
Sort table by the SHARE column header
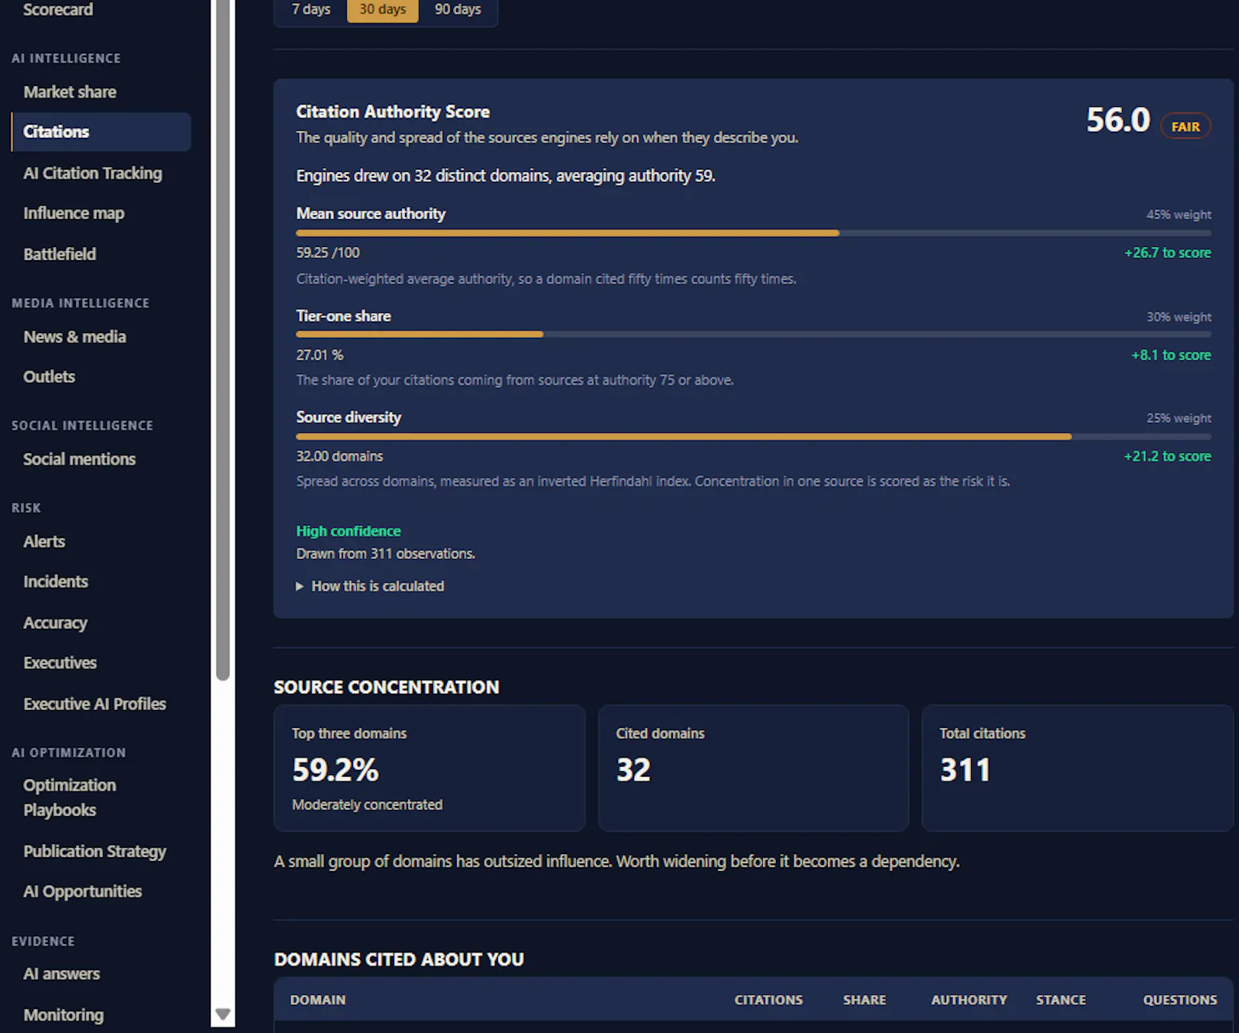pyautogui.click(x=864, y=1000)
